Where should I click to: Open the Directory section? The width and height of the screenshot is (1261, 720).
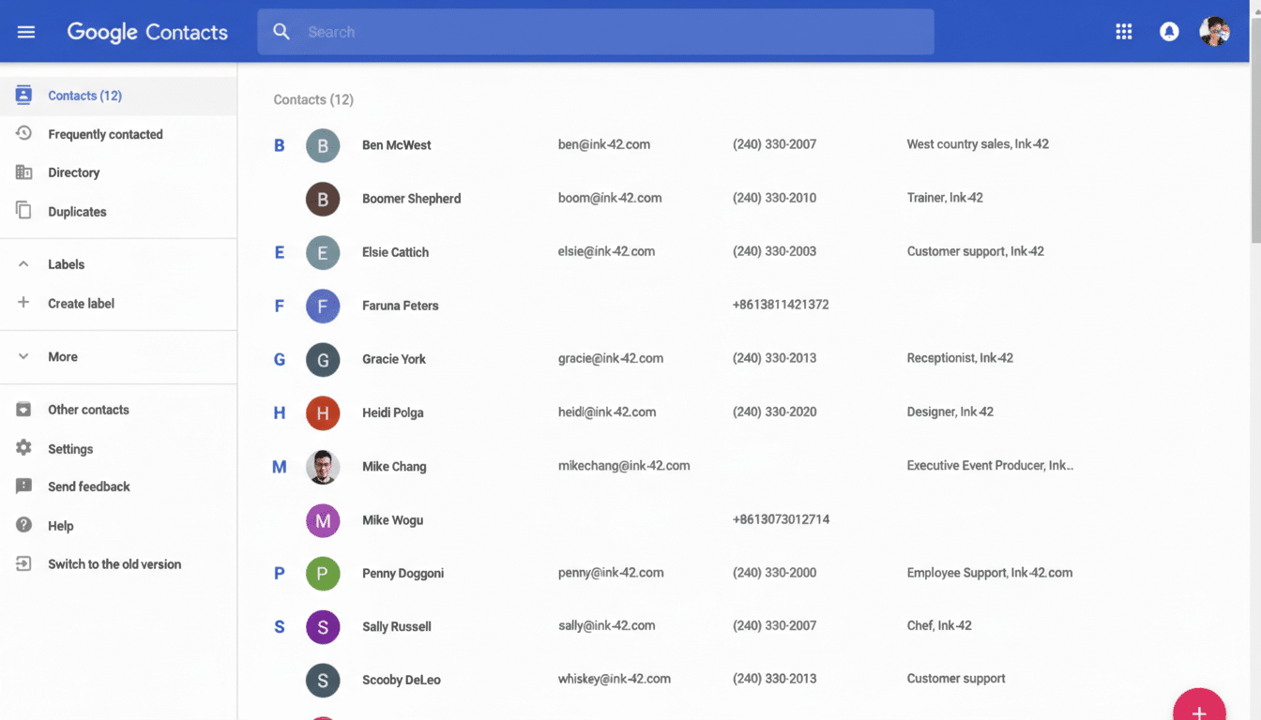pyautogui.click(x=75, y=172)
